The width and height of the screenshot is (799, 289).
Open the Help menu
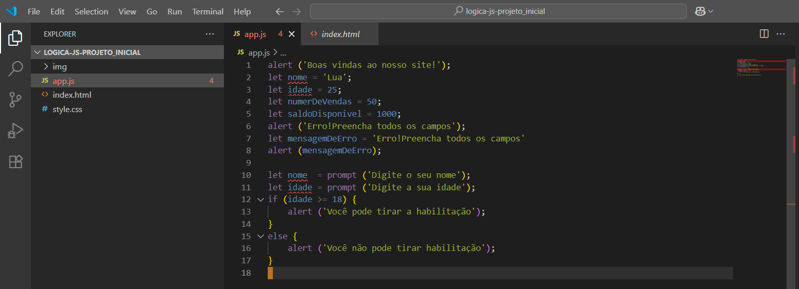click(x=242, y=11)
